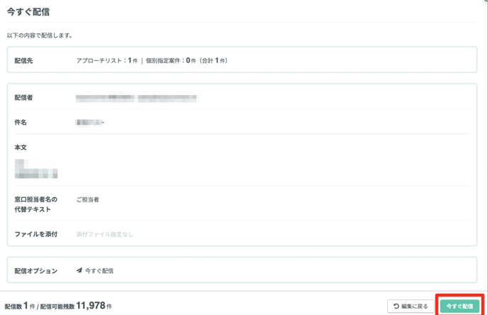Click the 個別指定案件：0件 count text
This screenshot has height=315, width=488.
coord(171,61)
